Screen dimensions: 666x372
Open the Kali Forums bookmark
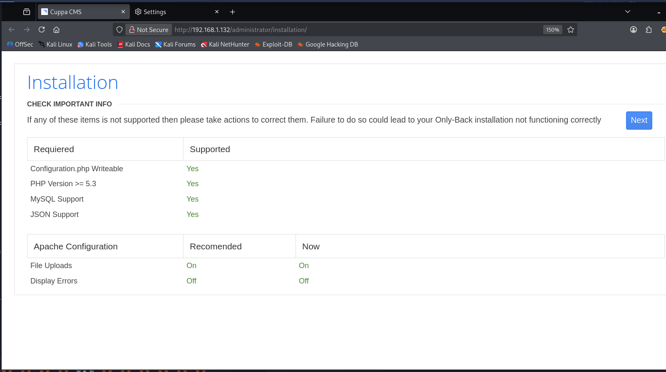click(x=175, y=44)
